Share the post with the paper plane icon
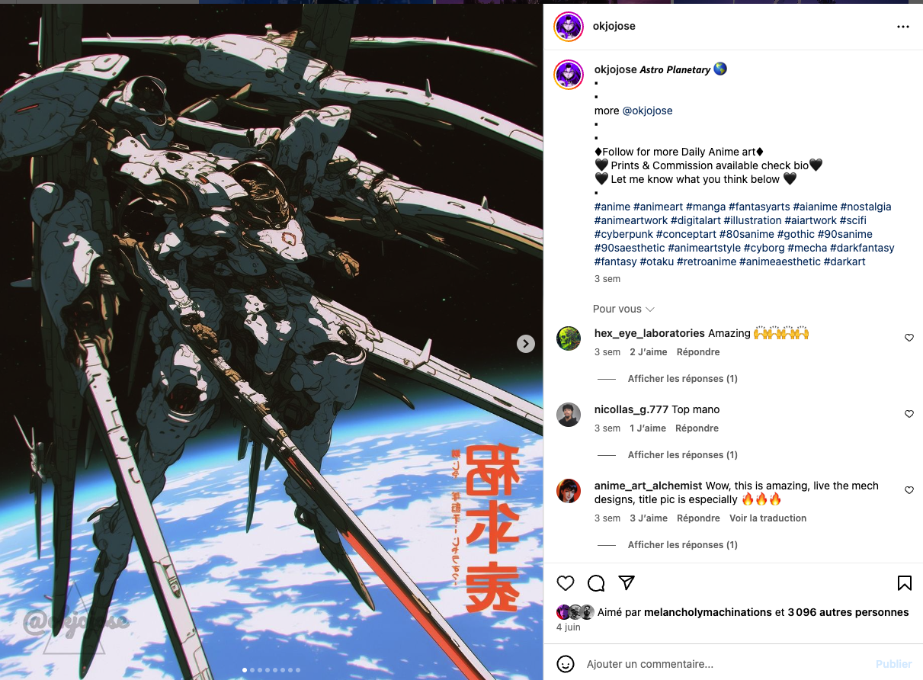923x680 pixels. pos(627,582)
